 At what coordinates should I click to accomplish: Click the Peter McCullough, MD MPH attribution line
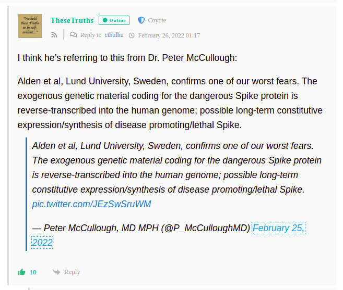141,228
